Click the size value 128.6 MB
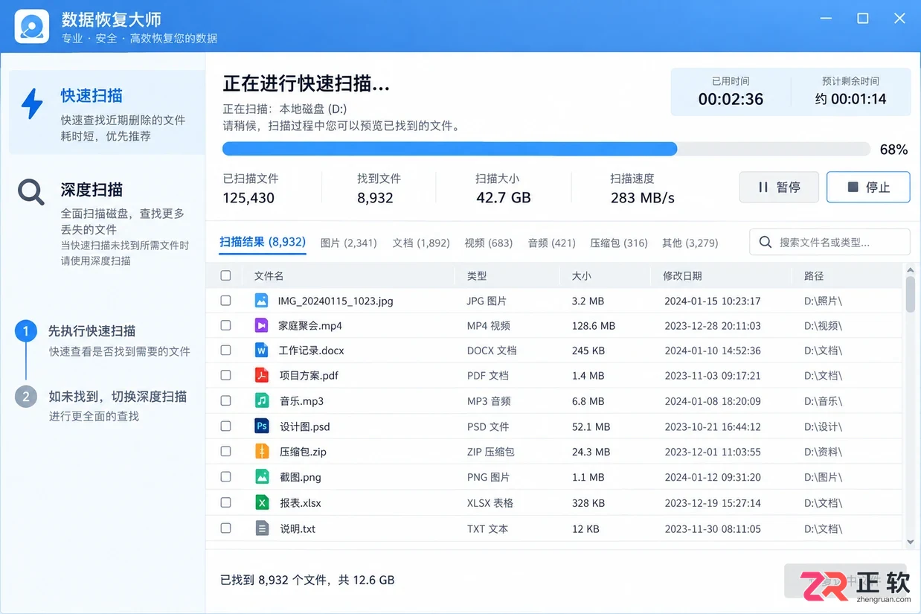This screenshot has height=614, width=921. pos(594,325)
